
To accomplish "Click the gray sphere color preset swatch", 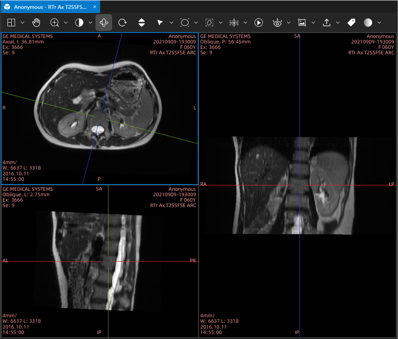I will [368, 23].
